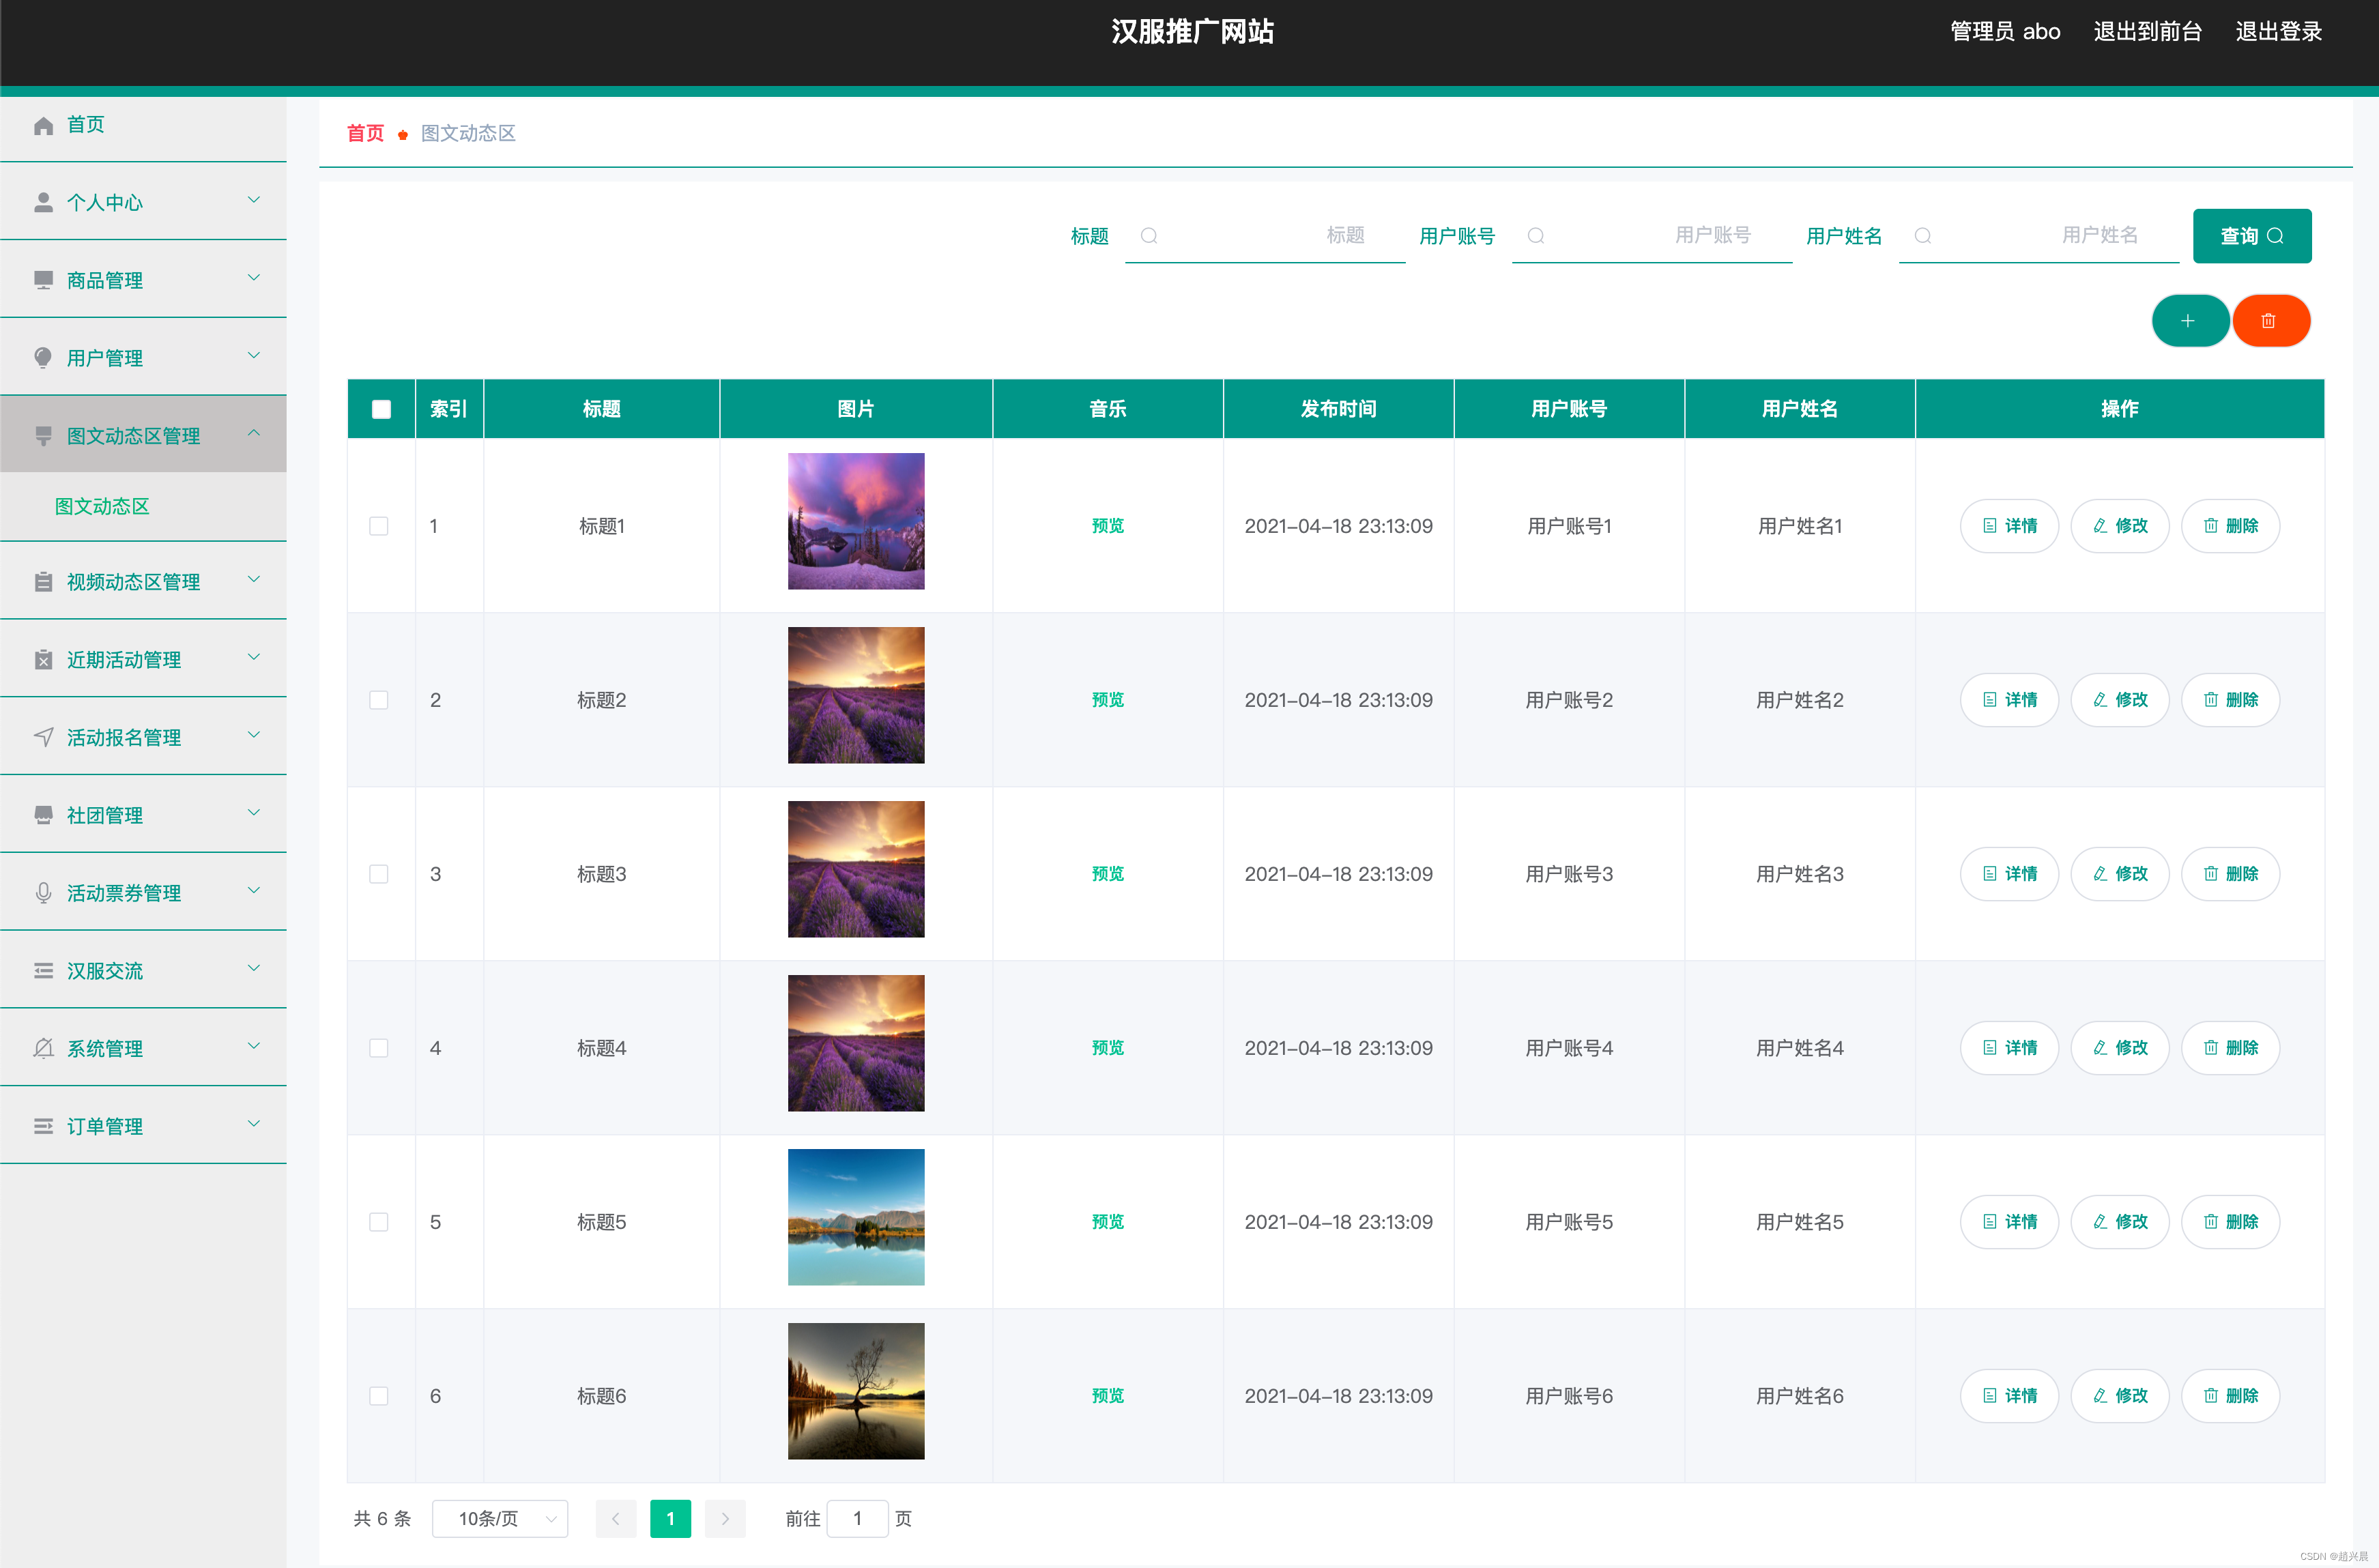Screen dimensions: 2379x1568
Task: Check the checkbox for row 标题3
Action: pos(379,874)
